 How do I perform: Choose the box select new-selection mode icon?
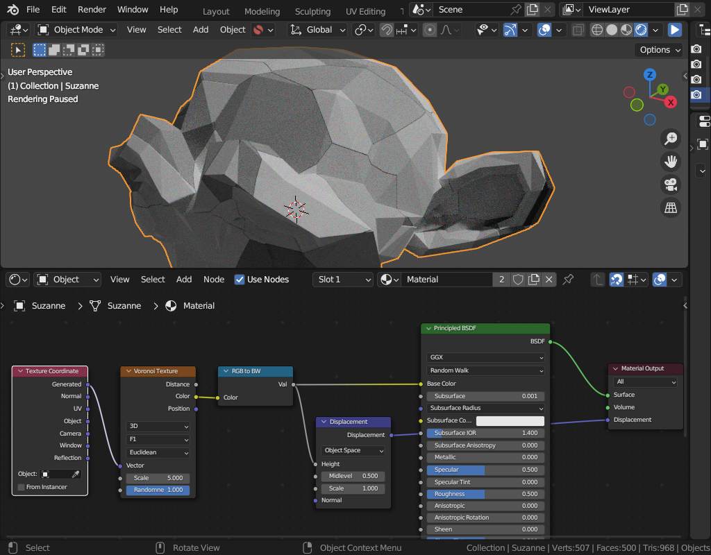tap(40, 50)
